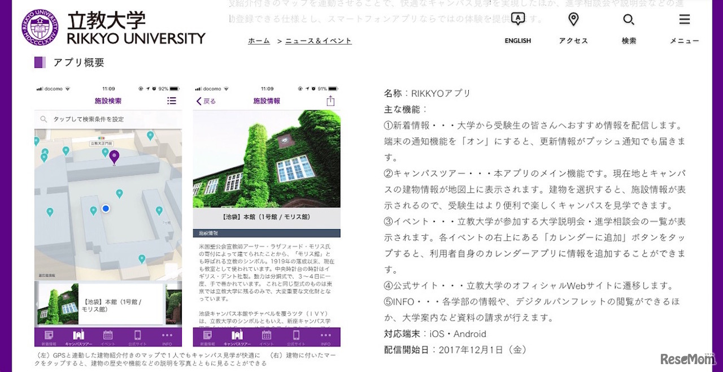Select the purple map pin on the map

114,157
